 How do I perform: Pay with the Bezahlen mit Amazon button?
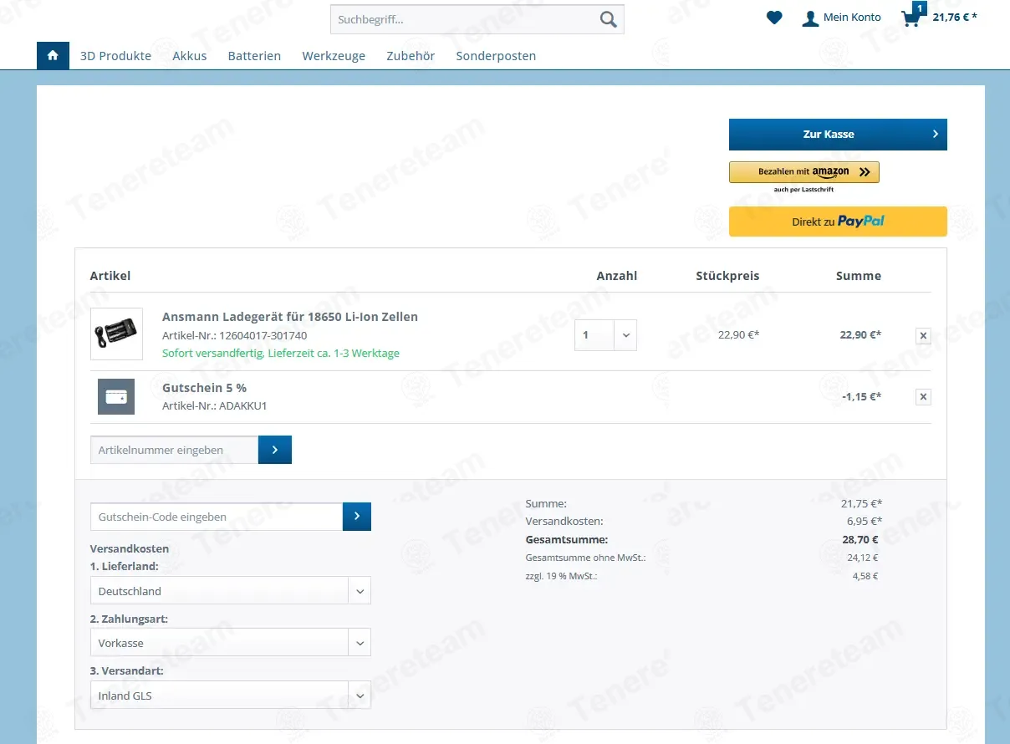point(804,172)
